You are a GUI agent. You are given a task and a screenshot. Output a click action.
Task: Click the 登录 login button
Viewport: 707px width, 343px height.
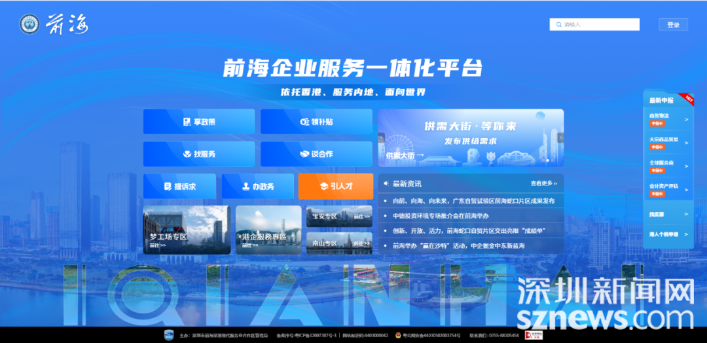673,25
